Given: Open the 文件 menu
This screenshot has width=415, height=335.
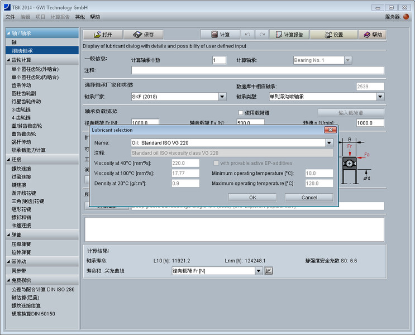Looking at the screenshot, I should (11, 17).
